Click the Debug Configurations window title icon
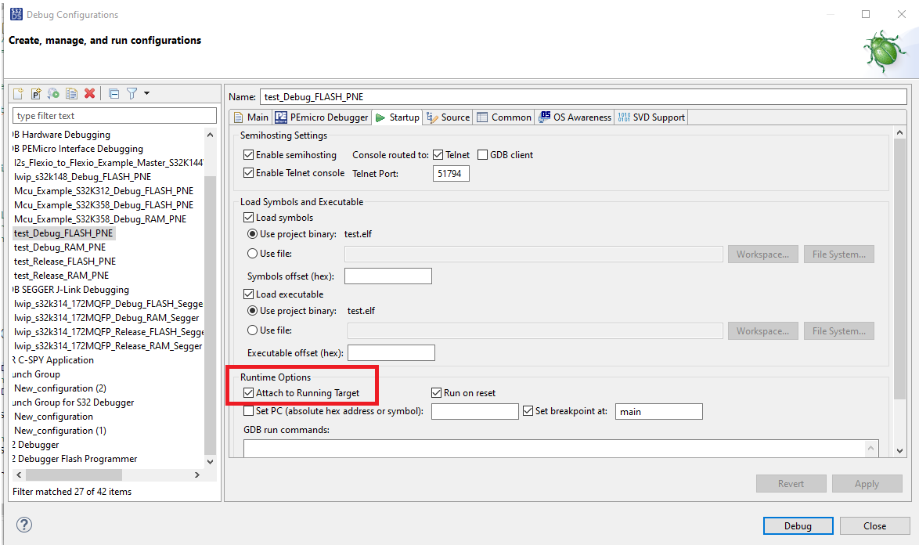 click(16, 14)
